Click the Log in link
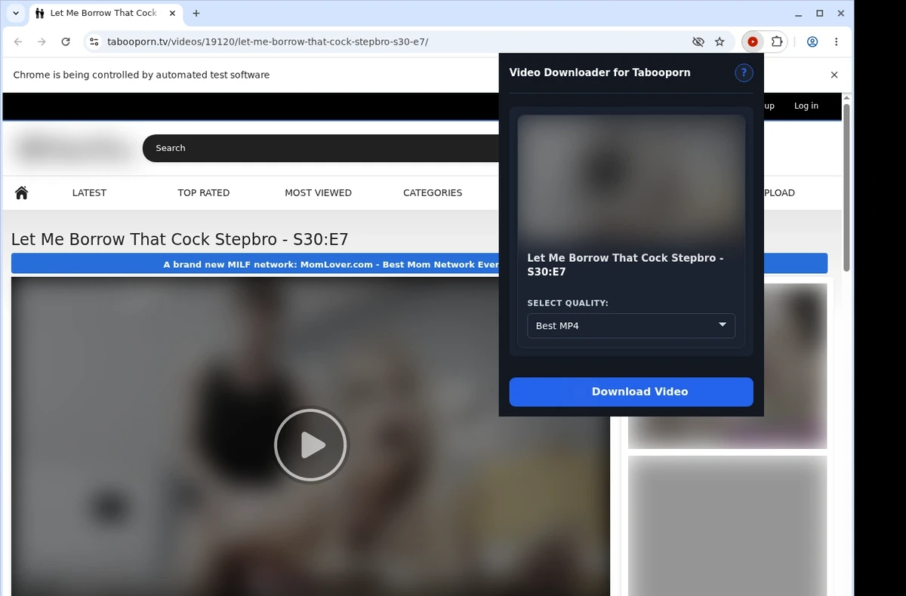Screen dimensions: 906x596 pyautogui.click(x=806, y=106)
